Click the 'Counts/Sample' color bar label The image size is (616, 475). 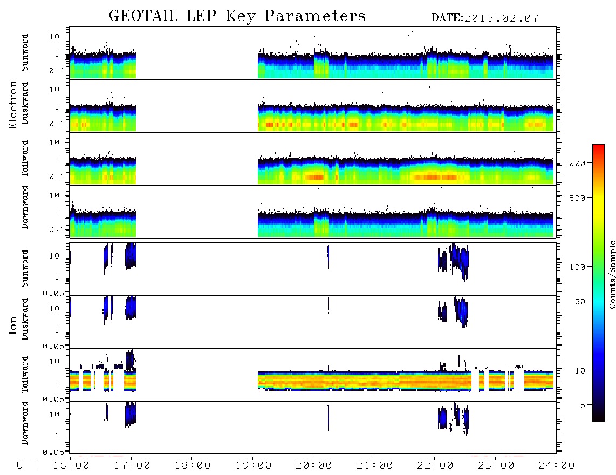click(x=612, y=274)
